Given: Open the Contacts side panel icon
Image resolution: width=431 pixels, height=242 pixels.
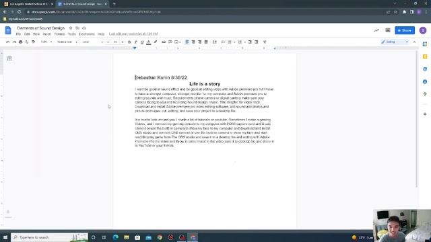Looking at the screenshot, I should pyautogui.click(x=425, y=81).
